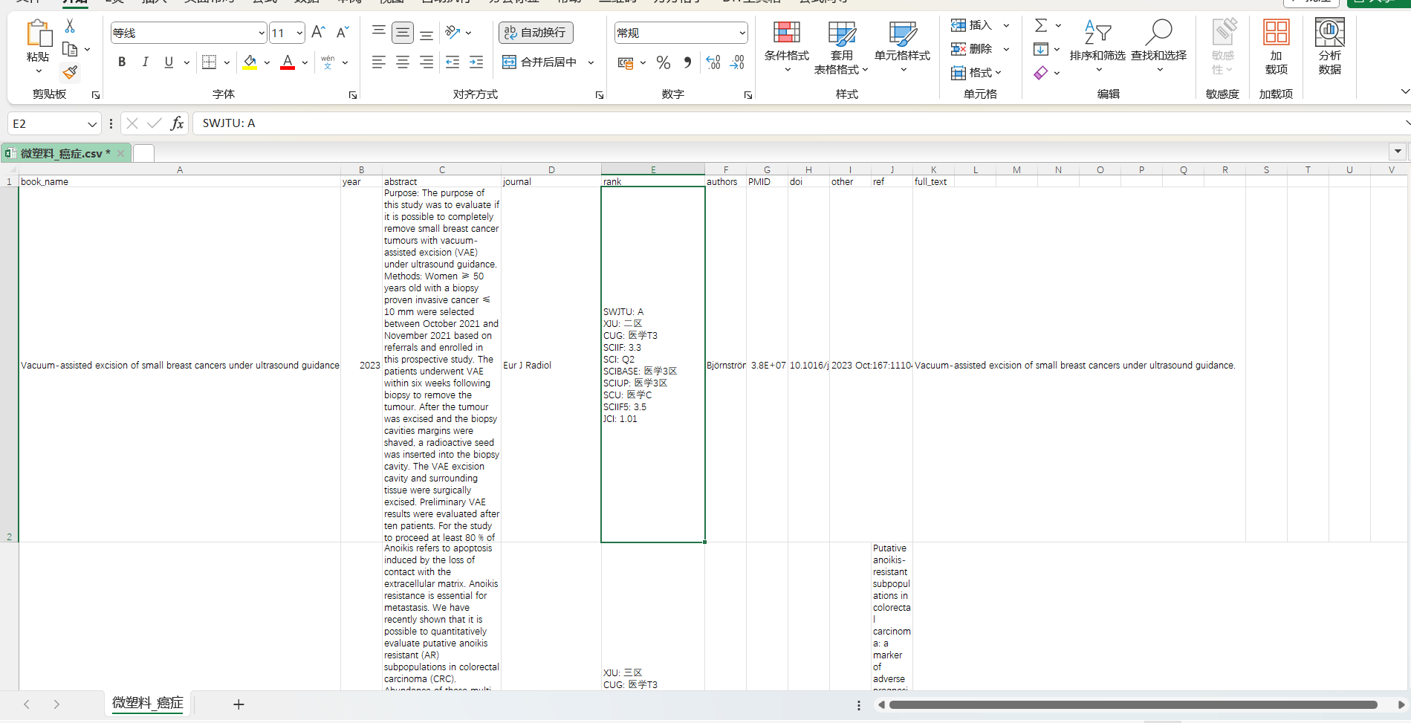Decrease decimal places
The height and width of the screenshot is (723, 1411).
(737, 62)
